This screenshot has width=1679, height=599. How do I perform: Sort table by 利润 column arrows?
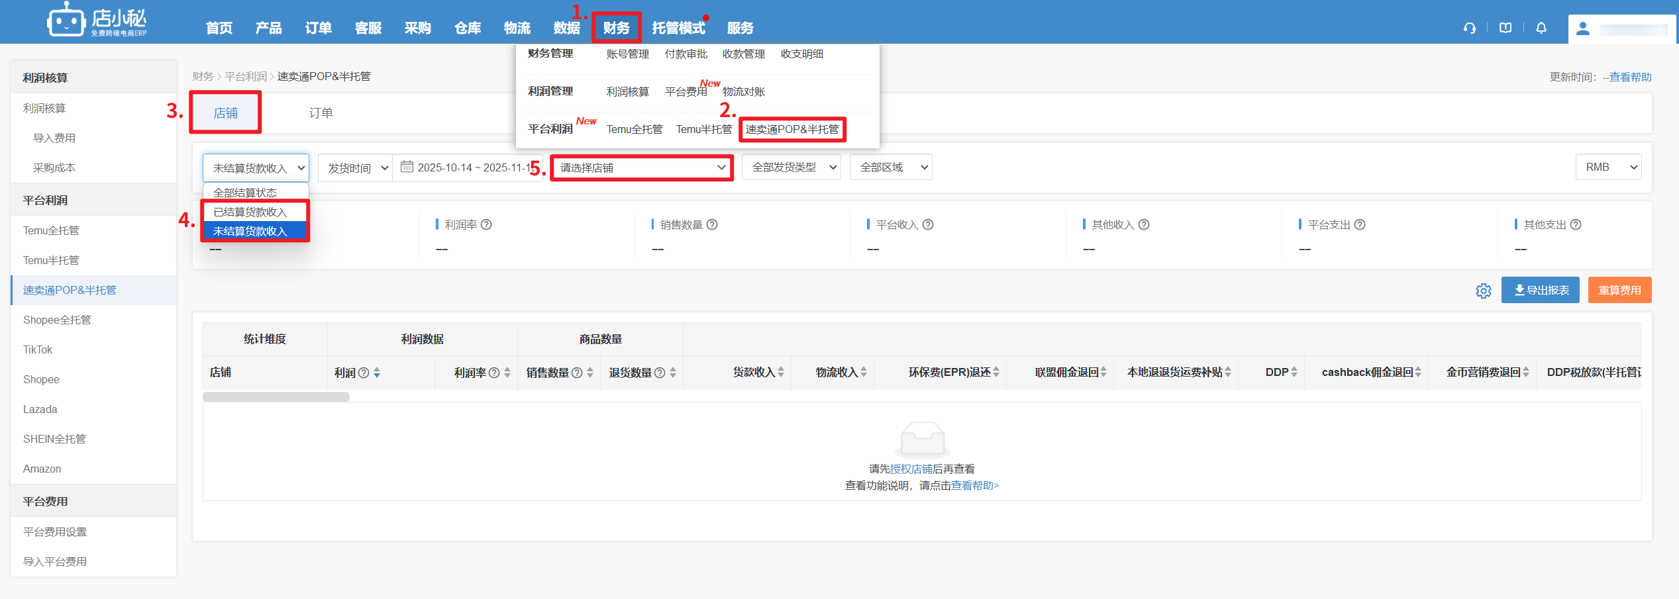click(377, 373)
